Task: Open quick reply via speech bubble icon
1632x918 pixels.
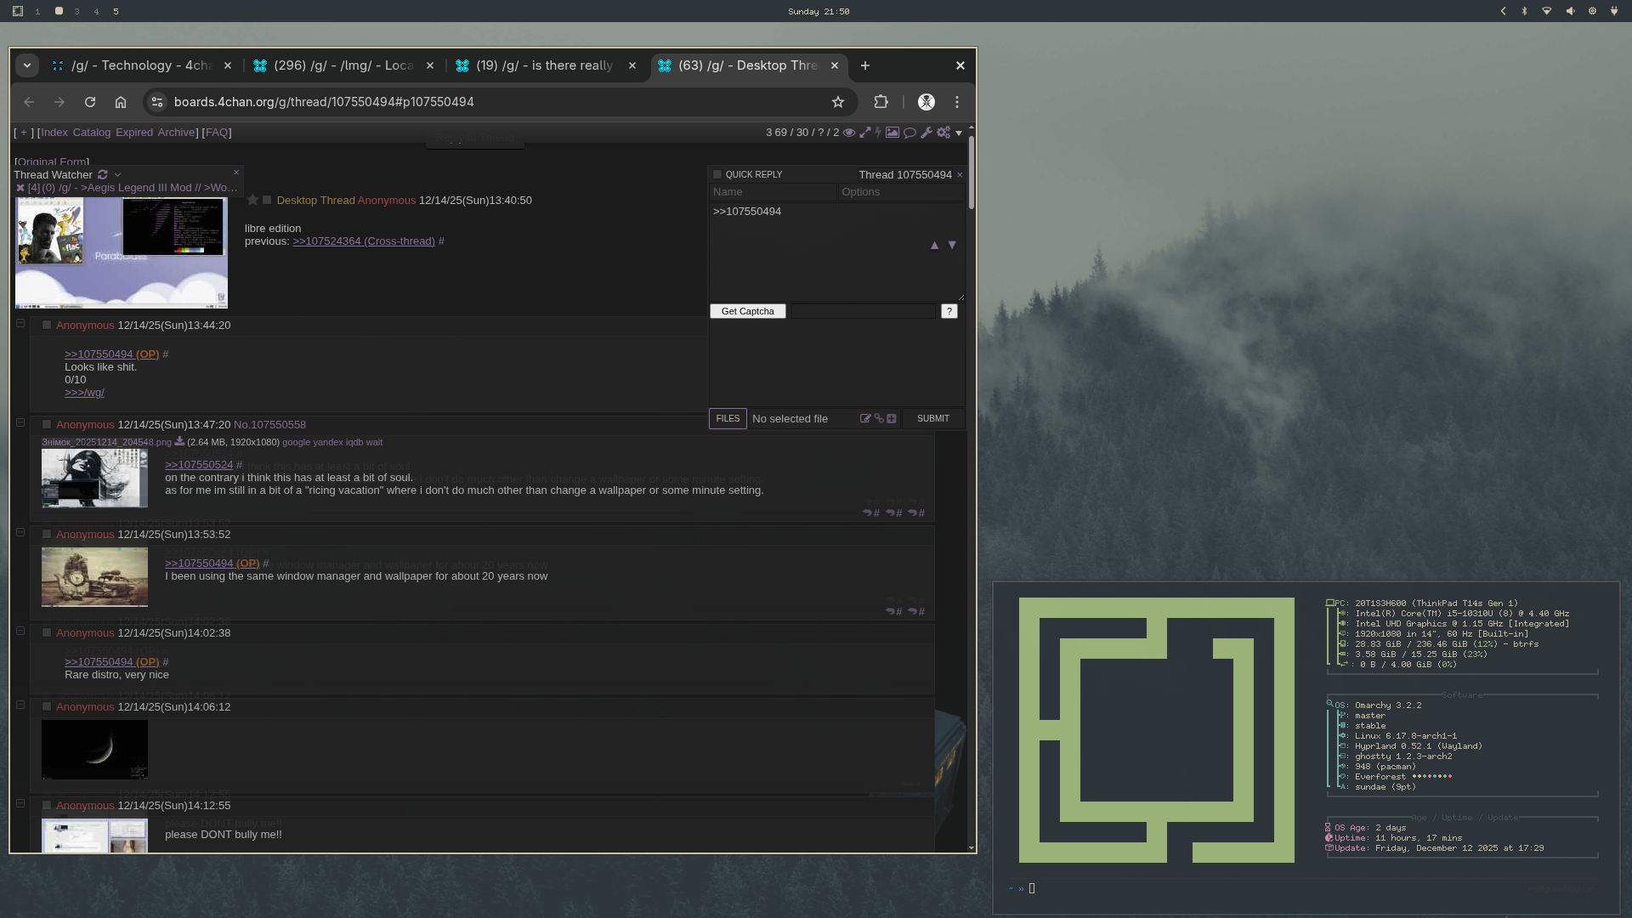Action: (x=909, y=133)
